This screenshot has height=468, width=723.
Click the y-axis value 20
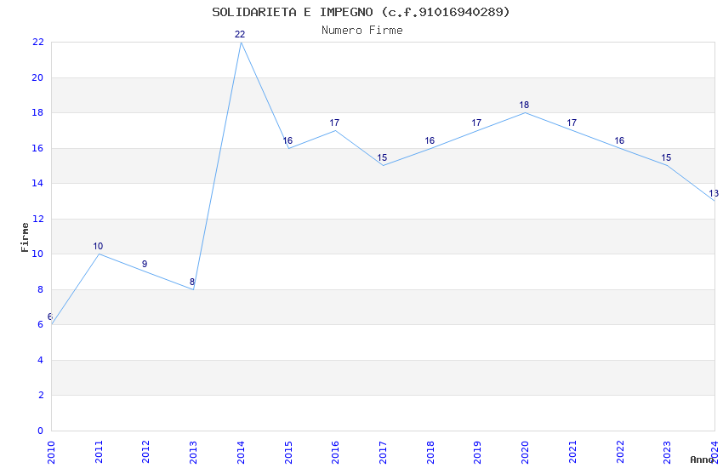tap(37, 77)
